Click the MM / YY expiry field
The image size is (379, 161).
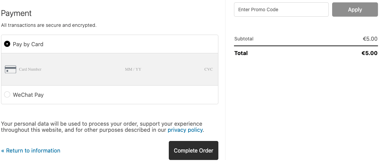[133, 69]
